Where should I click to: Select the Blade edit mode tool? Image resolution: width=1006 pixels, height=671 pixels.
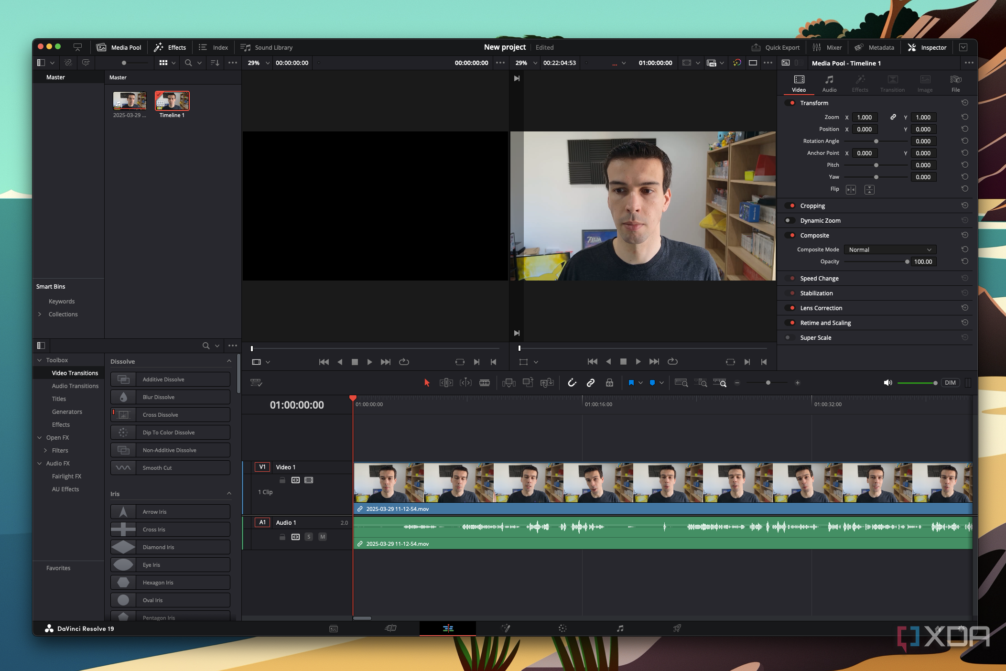(x=484, y=383)
